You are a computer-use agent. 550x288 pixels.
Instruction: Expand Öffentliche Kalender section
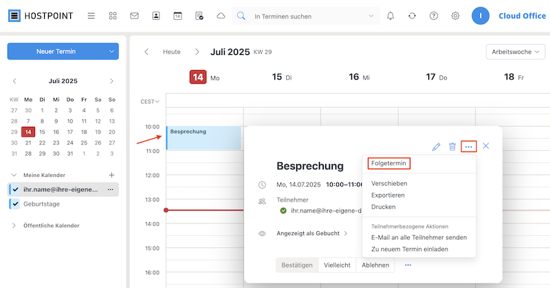click(x=14, y=226)
